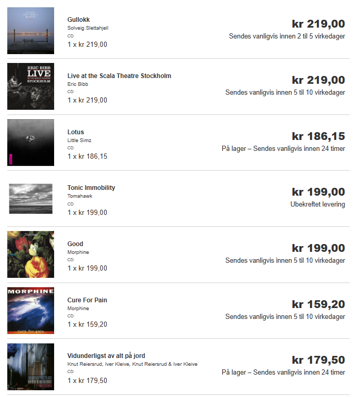Select the Tonic Immobility title
Image resolution: width=358 pixels, height=397 pixels.
point(91,188)
